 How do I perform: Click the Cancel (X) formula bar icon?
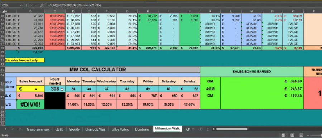pos(31,5)
